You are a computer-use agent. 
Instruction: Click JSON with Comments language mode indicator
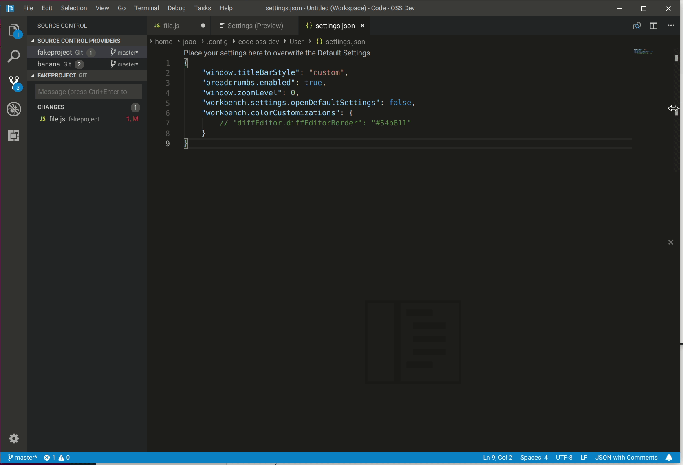coord(626,457)
